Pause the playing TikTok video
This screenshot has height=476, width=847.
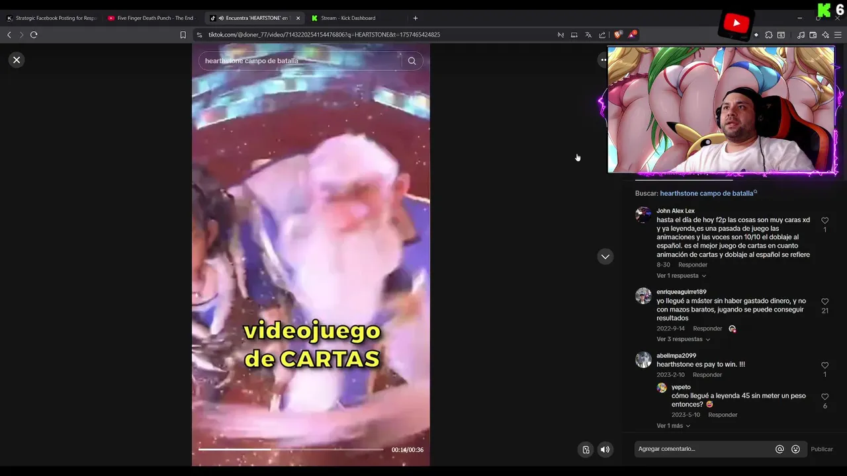(310, 255)
